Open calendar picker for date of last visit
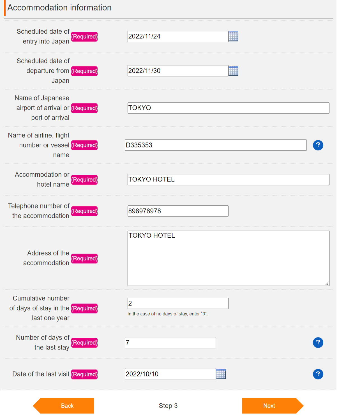The width and height of the screenshot is (339, 418). click(221, 374)
